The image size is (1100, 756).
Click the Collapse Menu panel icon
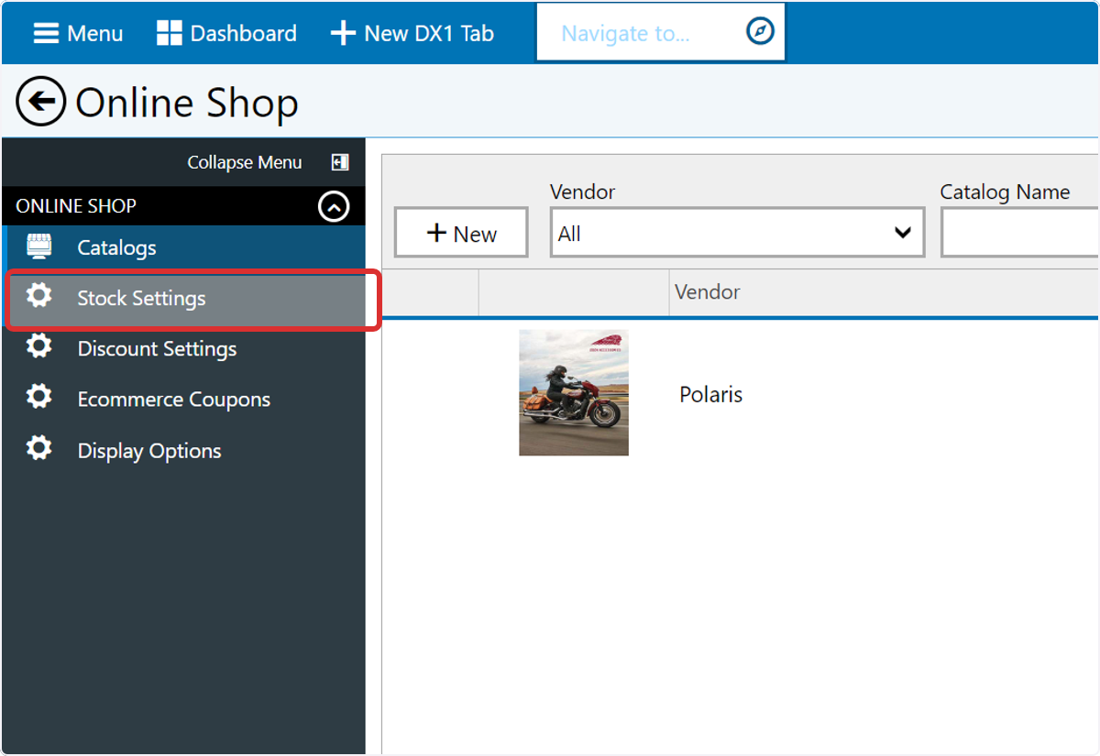pyautogui.click(x=340, y=162)
